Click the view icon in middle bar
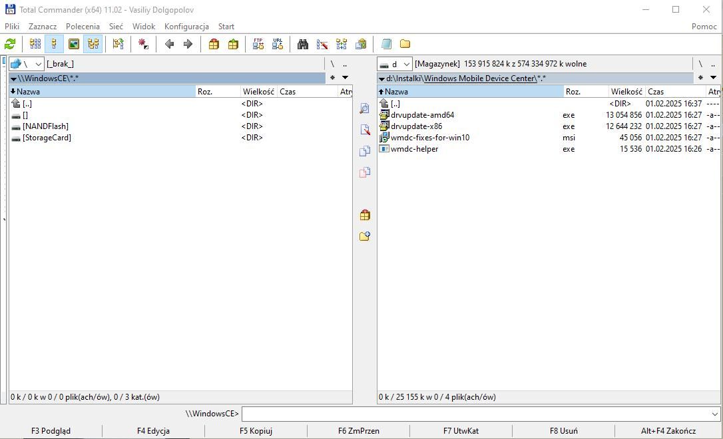 [365, 108]
